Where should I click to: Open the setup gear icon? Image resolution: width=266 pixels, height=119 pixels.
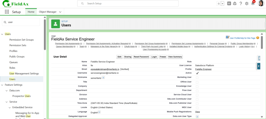[247, 4]
